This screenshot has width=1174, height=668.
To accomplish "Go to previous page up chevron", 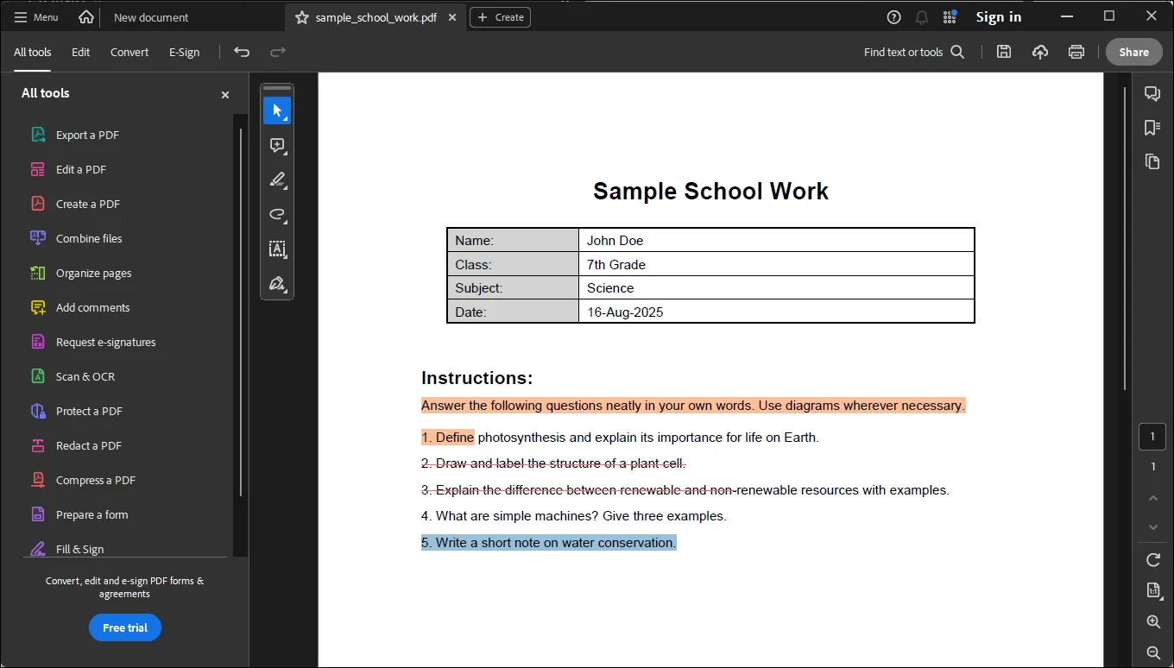I will pos(1152,498).
